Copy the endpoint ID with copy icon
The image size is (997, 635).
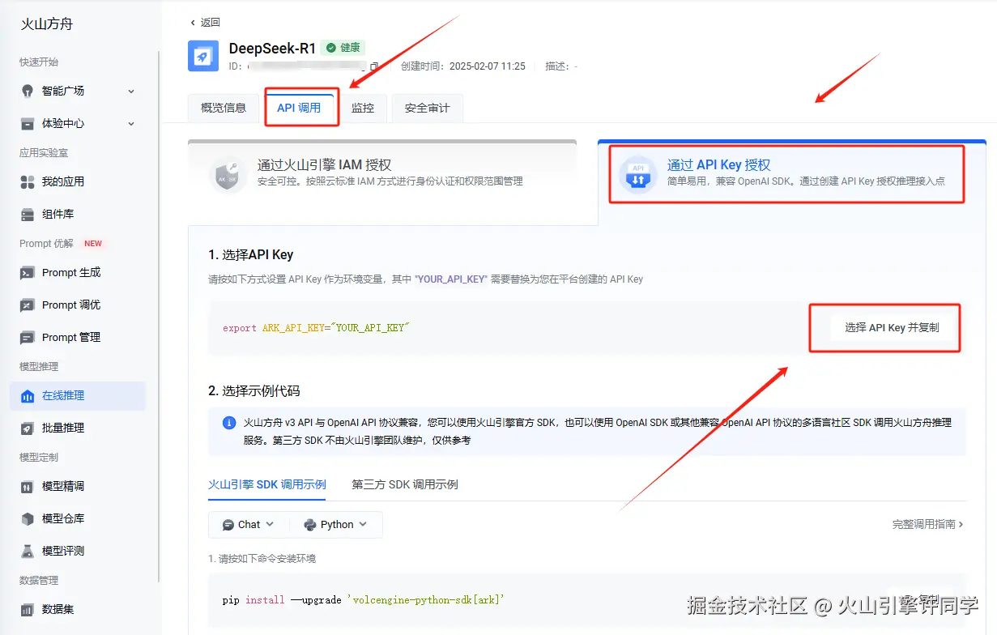click(374, 66)
